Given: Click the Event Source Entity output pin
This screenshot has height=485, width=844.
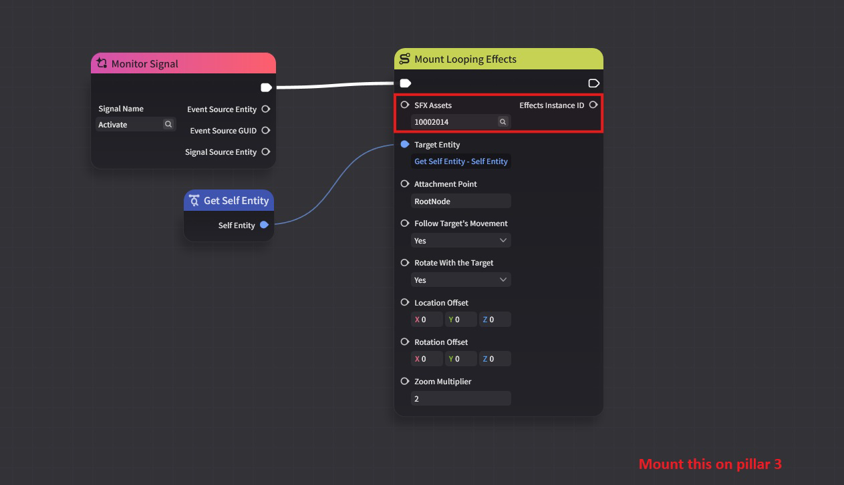Looking at the screenshot, I should (x=265, y=109).
